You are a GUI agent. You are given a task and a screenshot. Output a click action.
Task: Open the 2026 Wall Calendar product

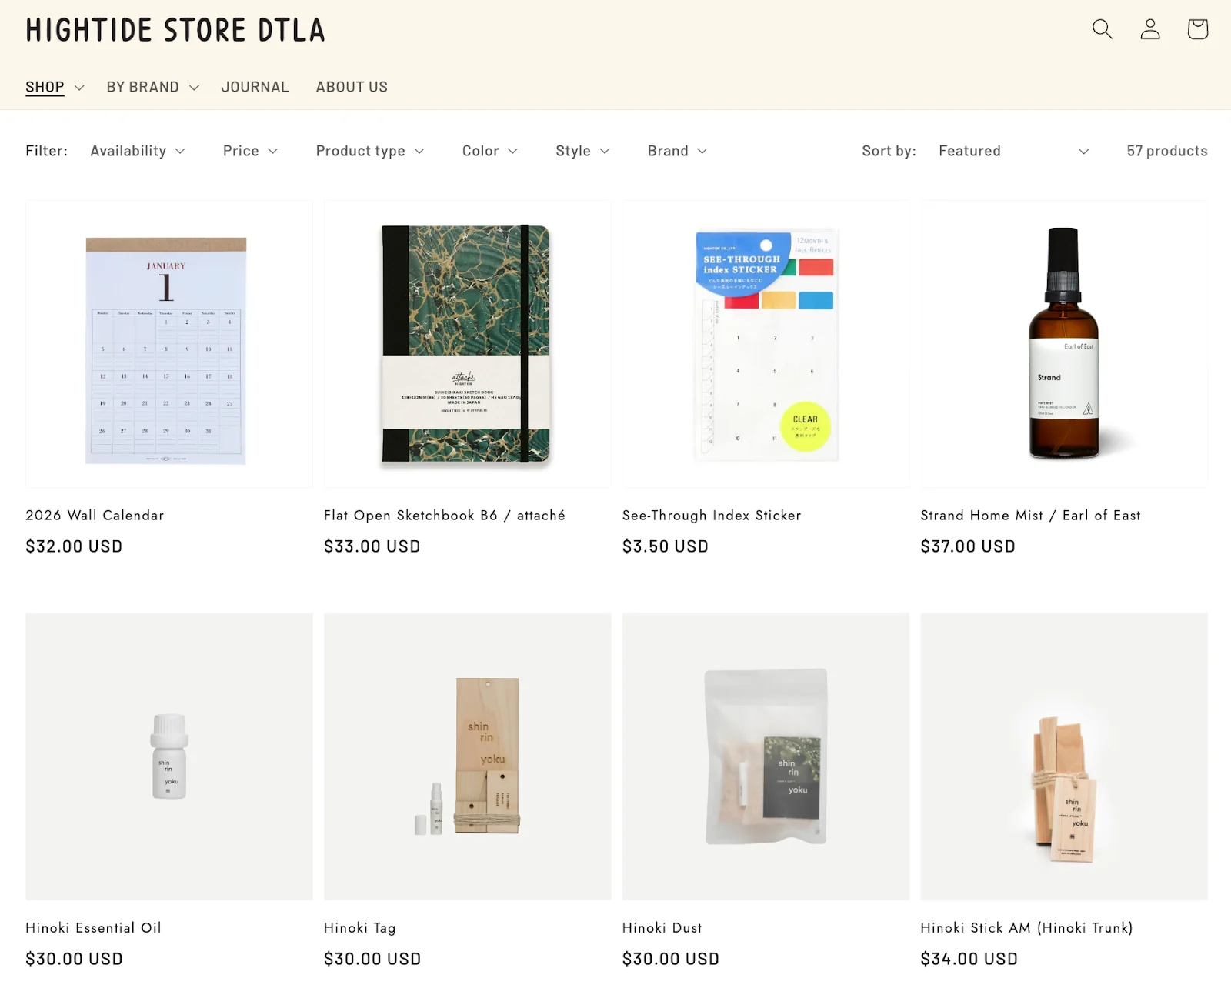95,516
